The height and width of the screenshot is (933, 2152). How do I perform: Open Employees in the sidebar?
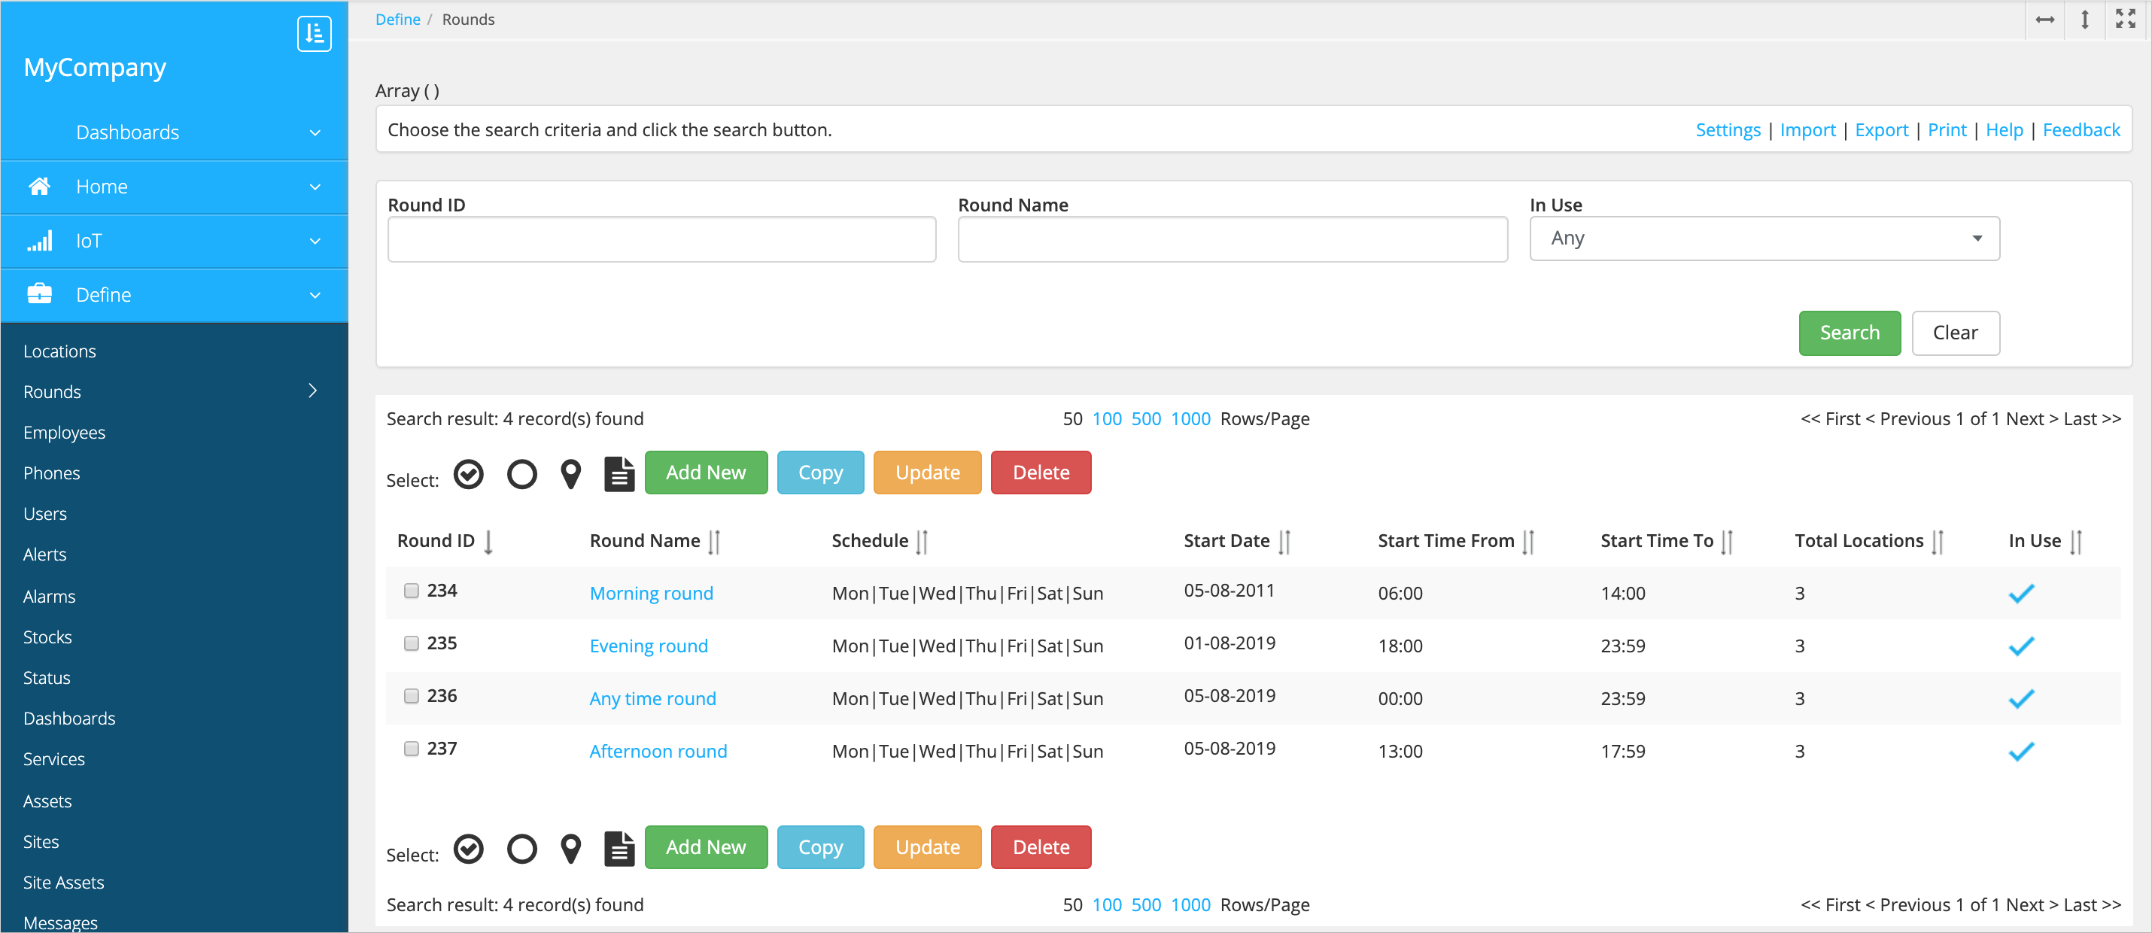pyautogui.click(x=64, y=433)
